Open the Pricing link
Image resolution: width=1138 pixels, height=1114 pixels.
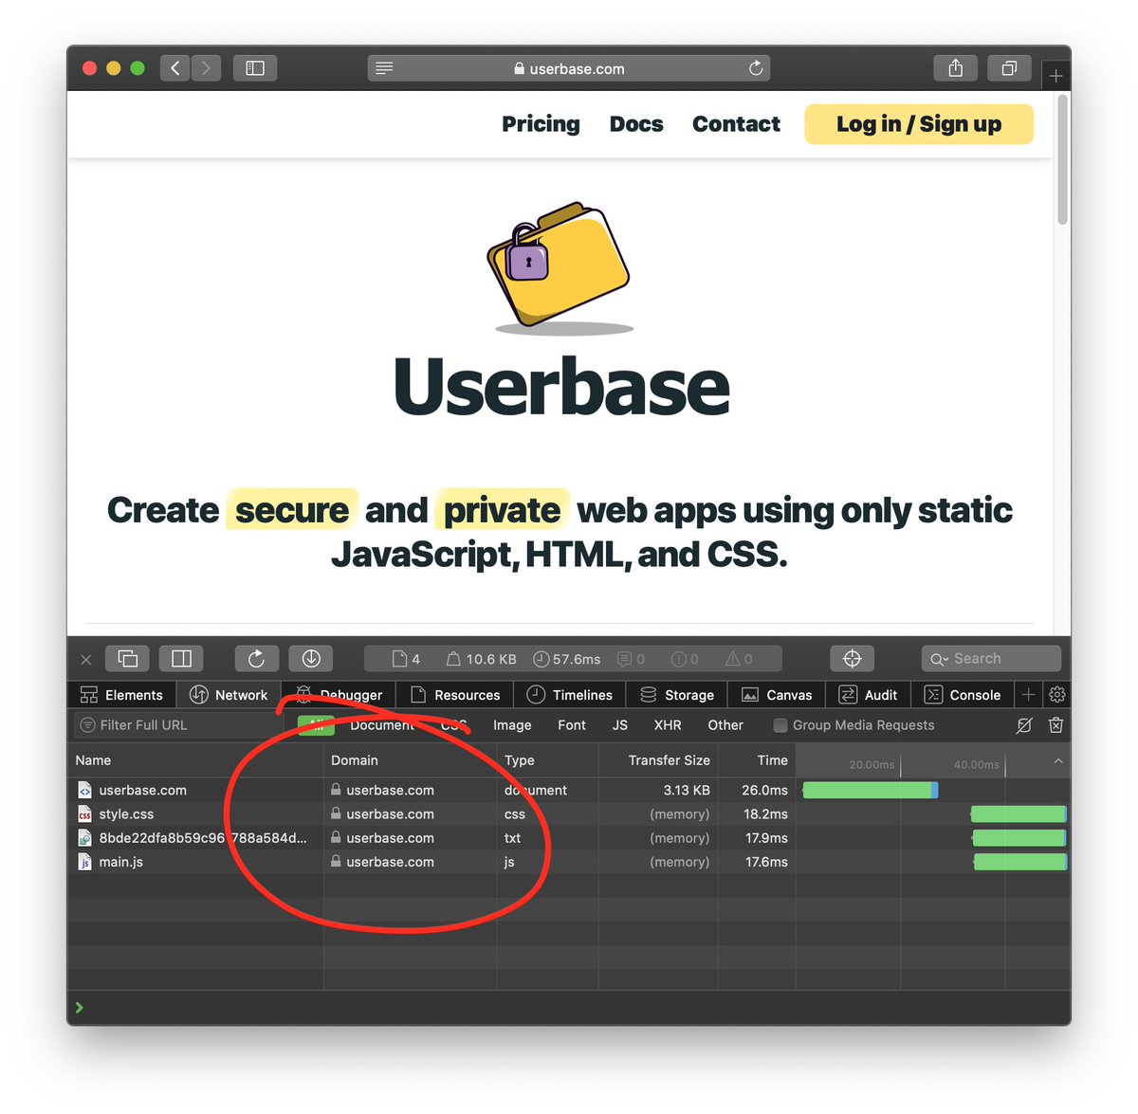tap(541, 124)
